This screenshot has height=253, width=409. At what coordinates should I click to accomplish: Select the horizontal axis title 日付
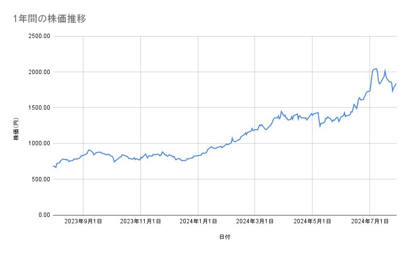pos(225,236)
